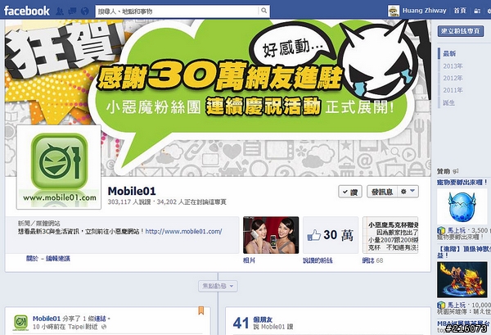Click the 建立粉絲專頁 button
Screen dimensions: 491x335
click(x=460, y=31)
